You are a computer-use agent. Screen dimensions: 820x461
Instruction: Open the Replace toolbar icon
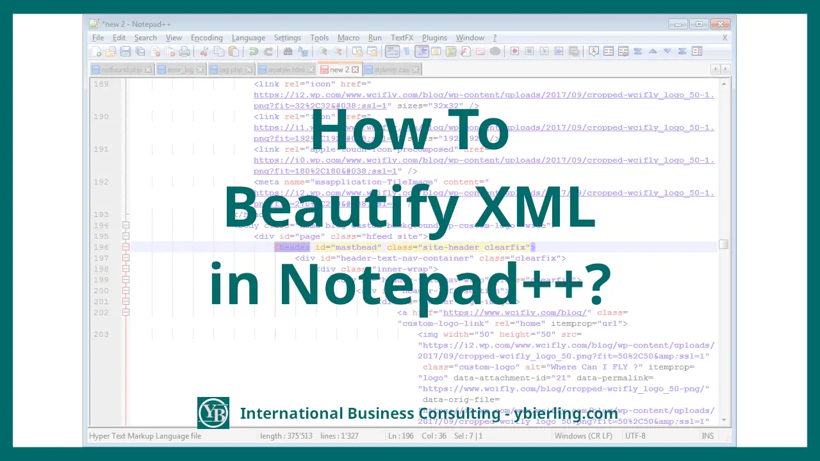[x=302, y=51]
